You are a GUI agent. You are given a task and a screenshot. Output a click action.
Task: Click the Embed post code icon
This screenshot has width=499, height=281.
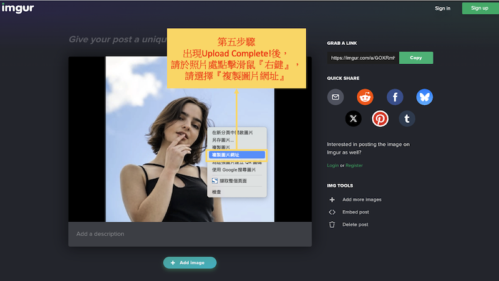pos(332,212)
